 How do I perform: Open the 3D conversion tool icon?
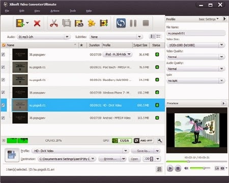pos(79,23)
